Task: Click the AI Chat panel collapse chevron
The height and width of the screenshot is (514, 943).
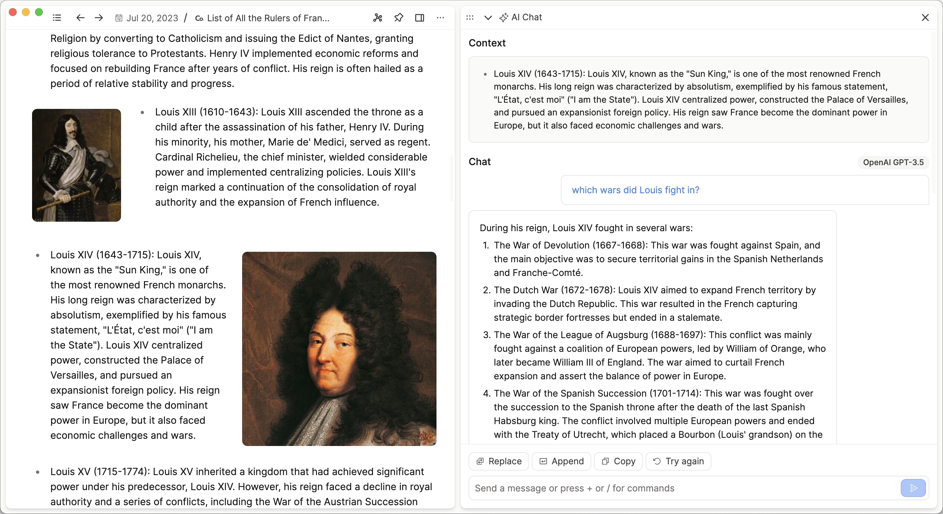Action: [x=487, y=17]
